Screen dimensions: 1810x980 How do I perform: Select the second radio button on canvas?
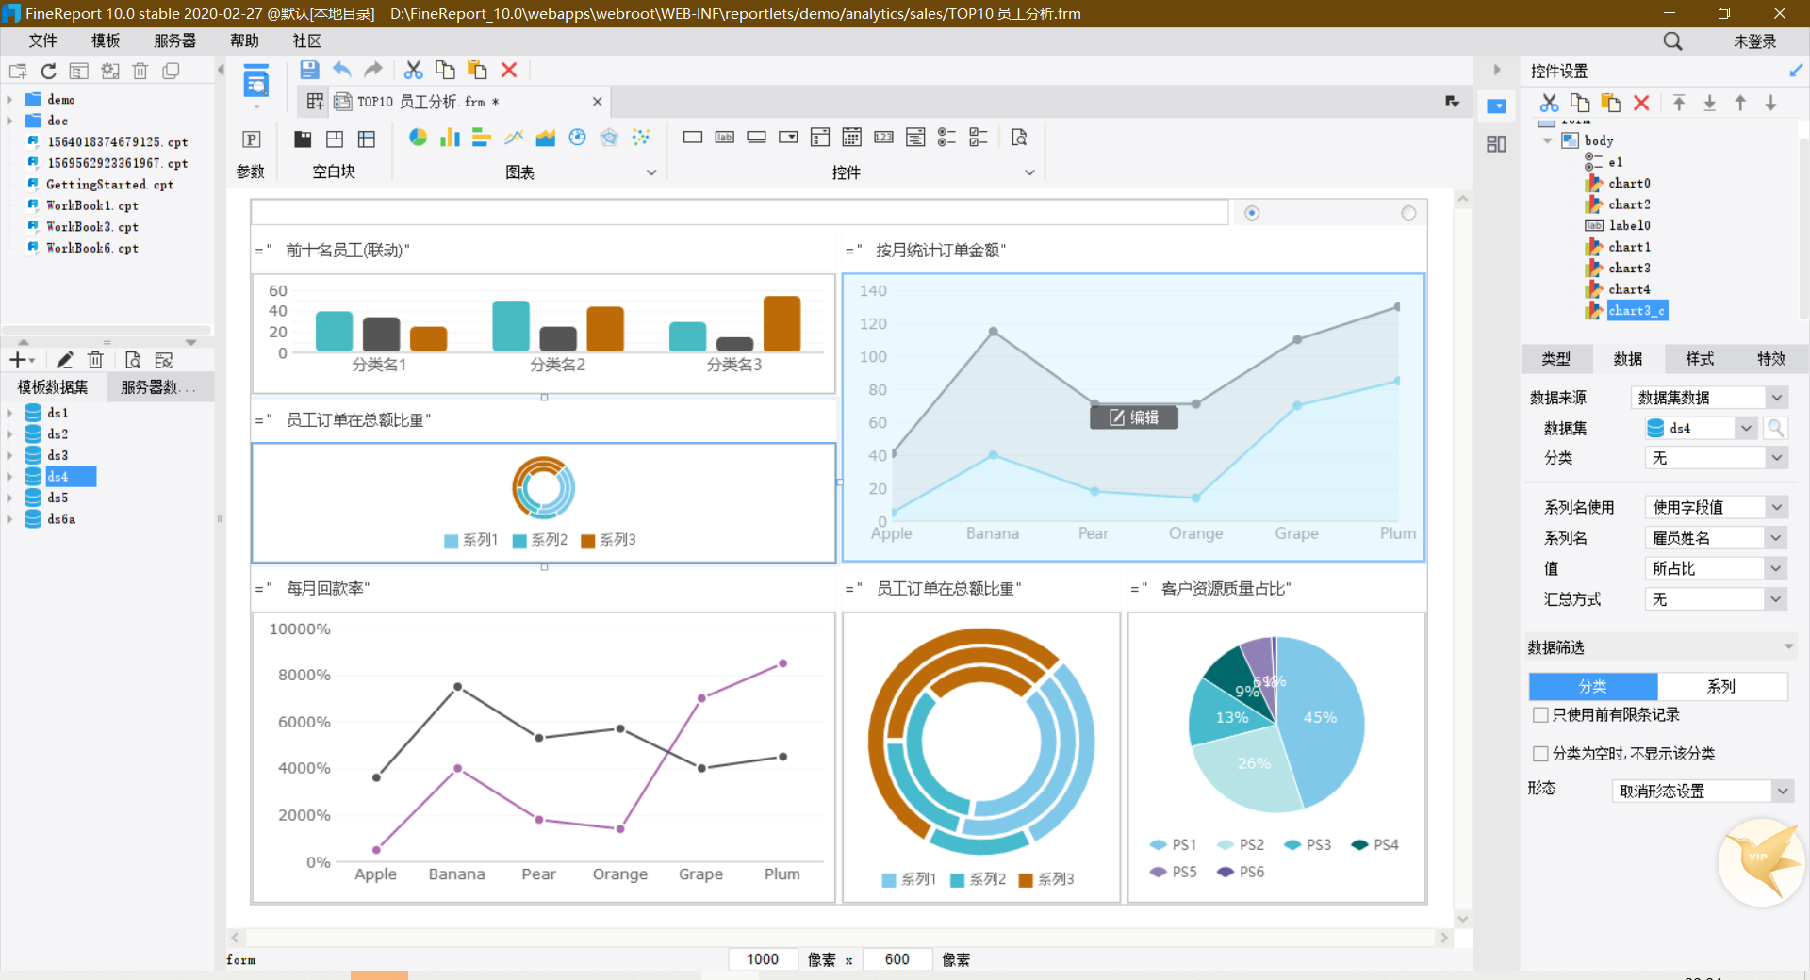(1408, 213)
